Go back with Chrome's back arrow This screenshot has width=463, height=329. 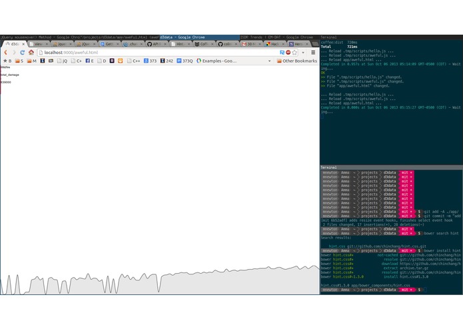[x=5, y=52]
